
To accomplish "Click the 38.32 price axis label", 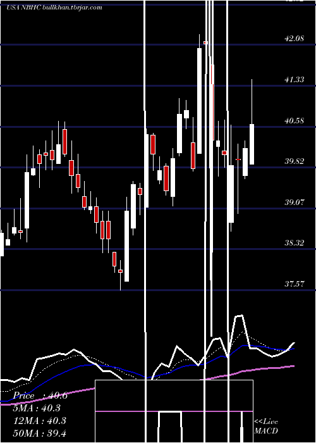I will point(295,243).
